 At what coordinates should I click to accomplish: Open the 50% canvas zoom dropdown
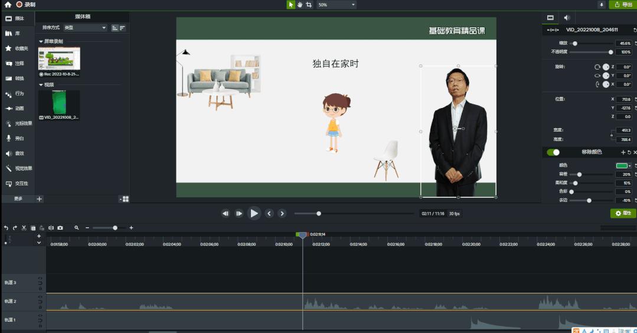[337, 5]
